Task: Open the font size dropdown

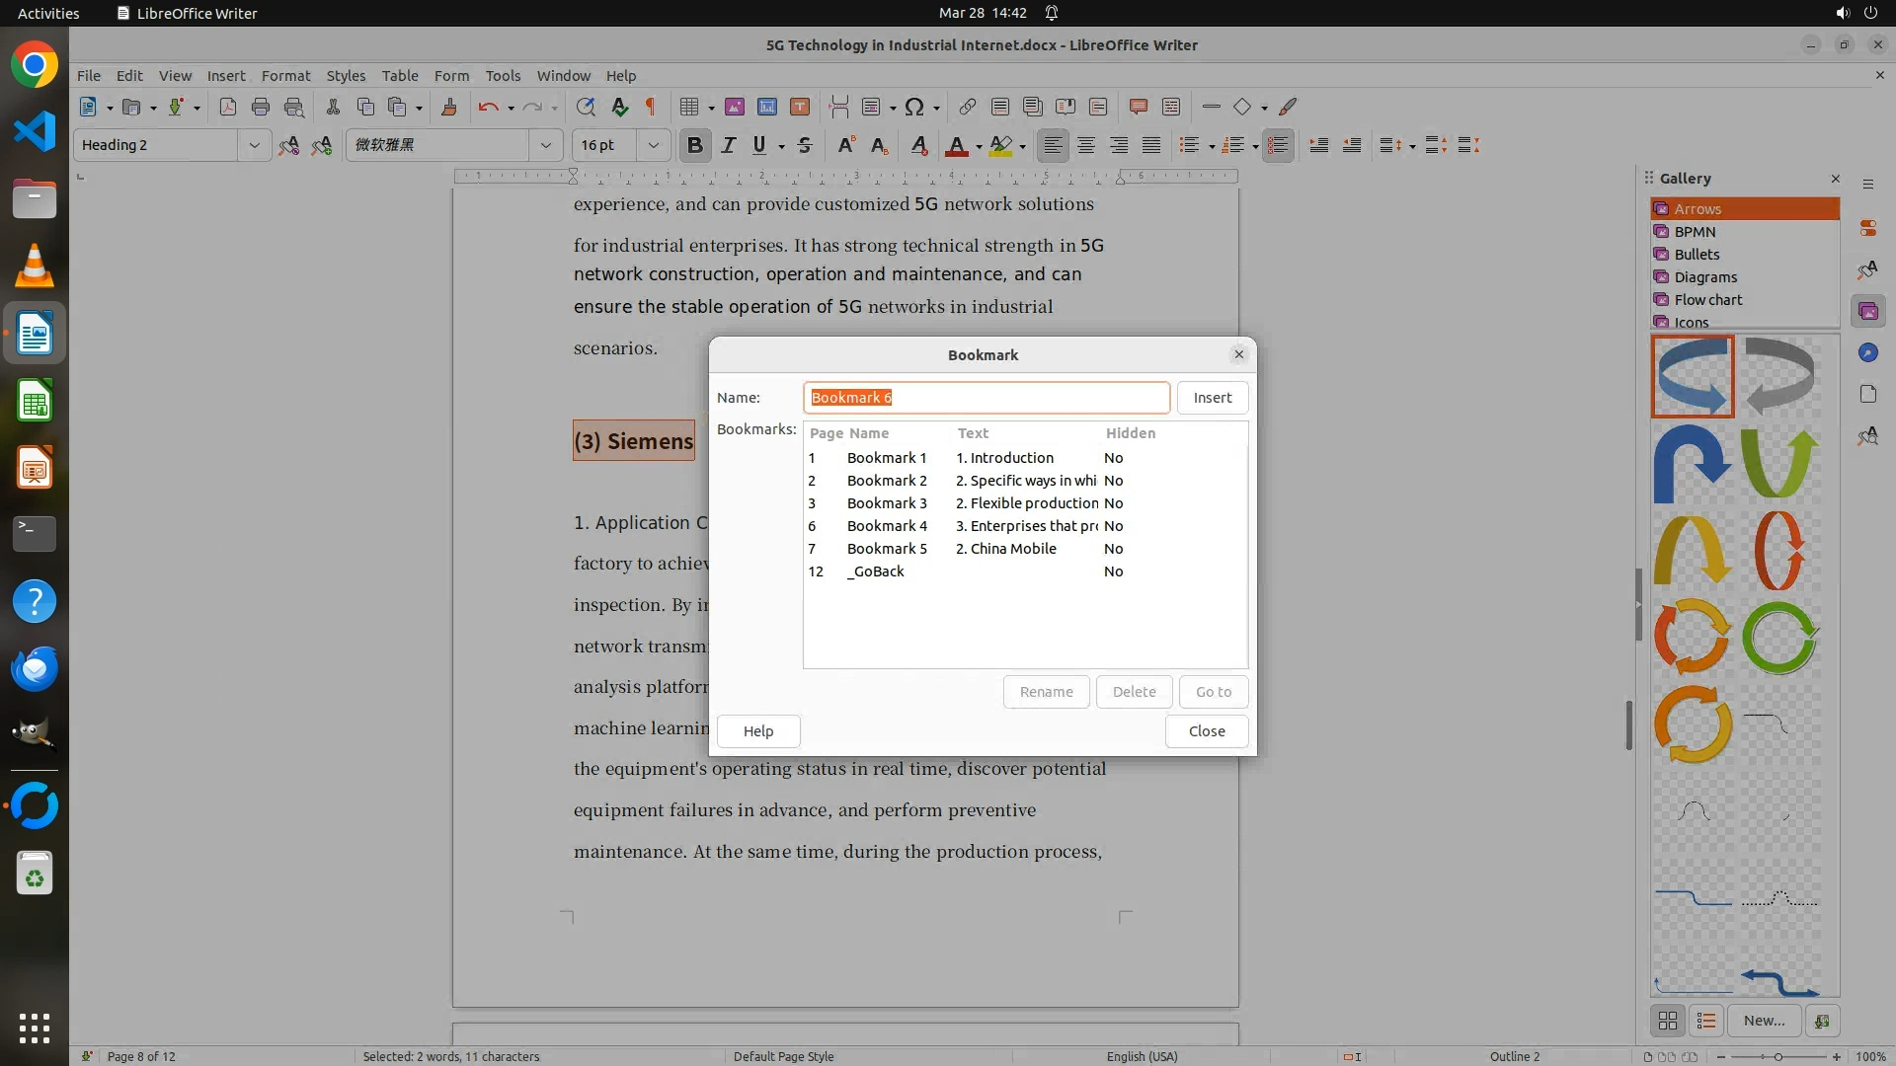Action: [x=653, y=145]
